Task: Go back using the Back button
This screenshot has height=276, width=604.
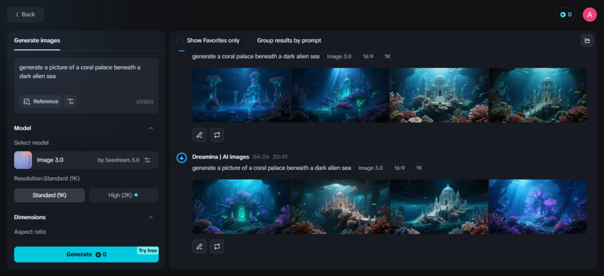Action: coord(25,15)
